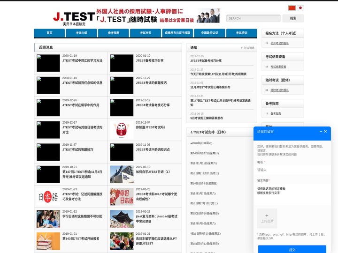Open article 第143回JTST考试开始报名

click(81, 239)
